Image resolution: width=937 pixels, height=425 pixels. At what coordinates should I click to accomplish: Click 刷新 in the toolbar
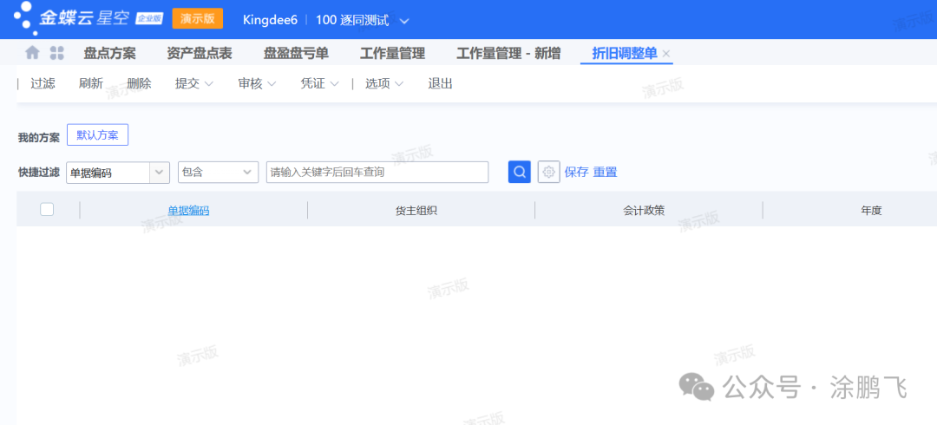[x=90, y=83]
